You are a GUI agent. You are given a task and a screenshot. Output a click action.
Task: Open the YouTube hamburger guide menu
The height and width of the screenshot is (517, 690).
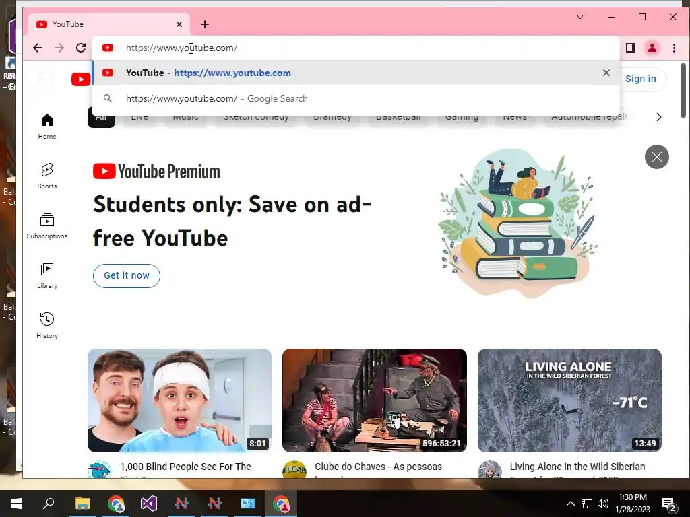tap(47, 79)
